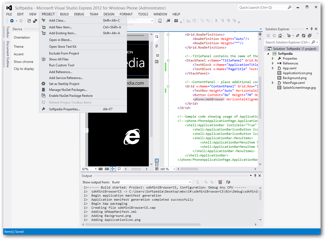The width and height of the screenshot is (326, 240).
Task: Select Add Existing Item... menu entry
Action: click(83, 33)
